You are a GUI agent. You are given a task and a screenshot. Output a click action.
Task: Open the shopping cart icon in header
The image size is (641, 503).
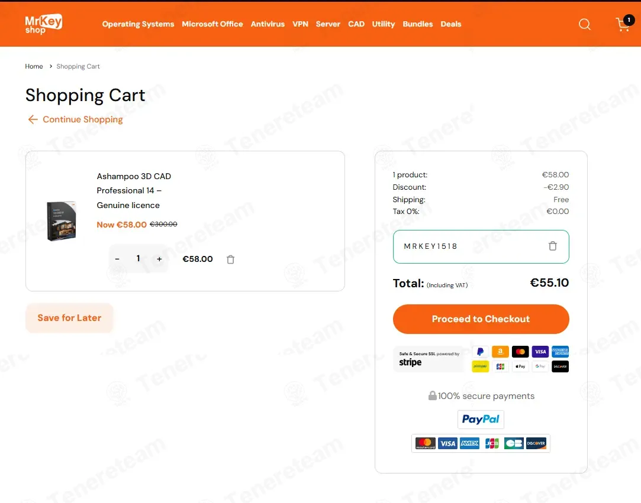624,24
